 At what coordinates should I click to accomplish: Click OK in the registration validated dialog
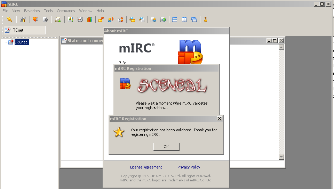(x=166, y=147)
